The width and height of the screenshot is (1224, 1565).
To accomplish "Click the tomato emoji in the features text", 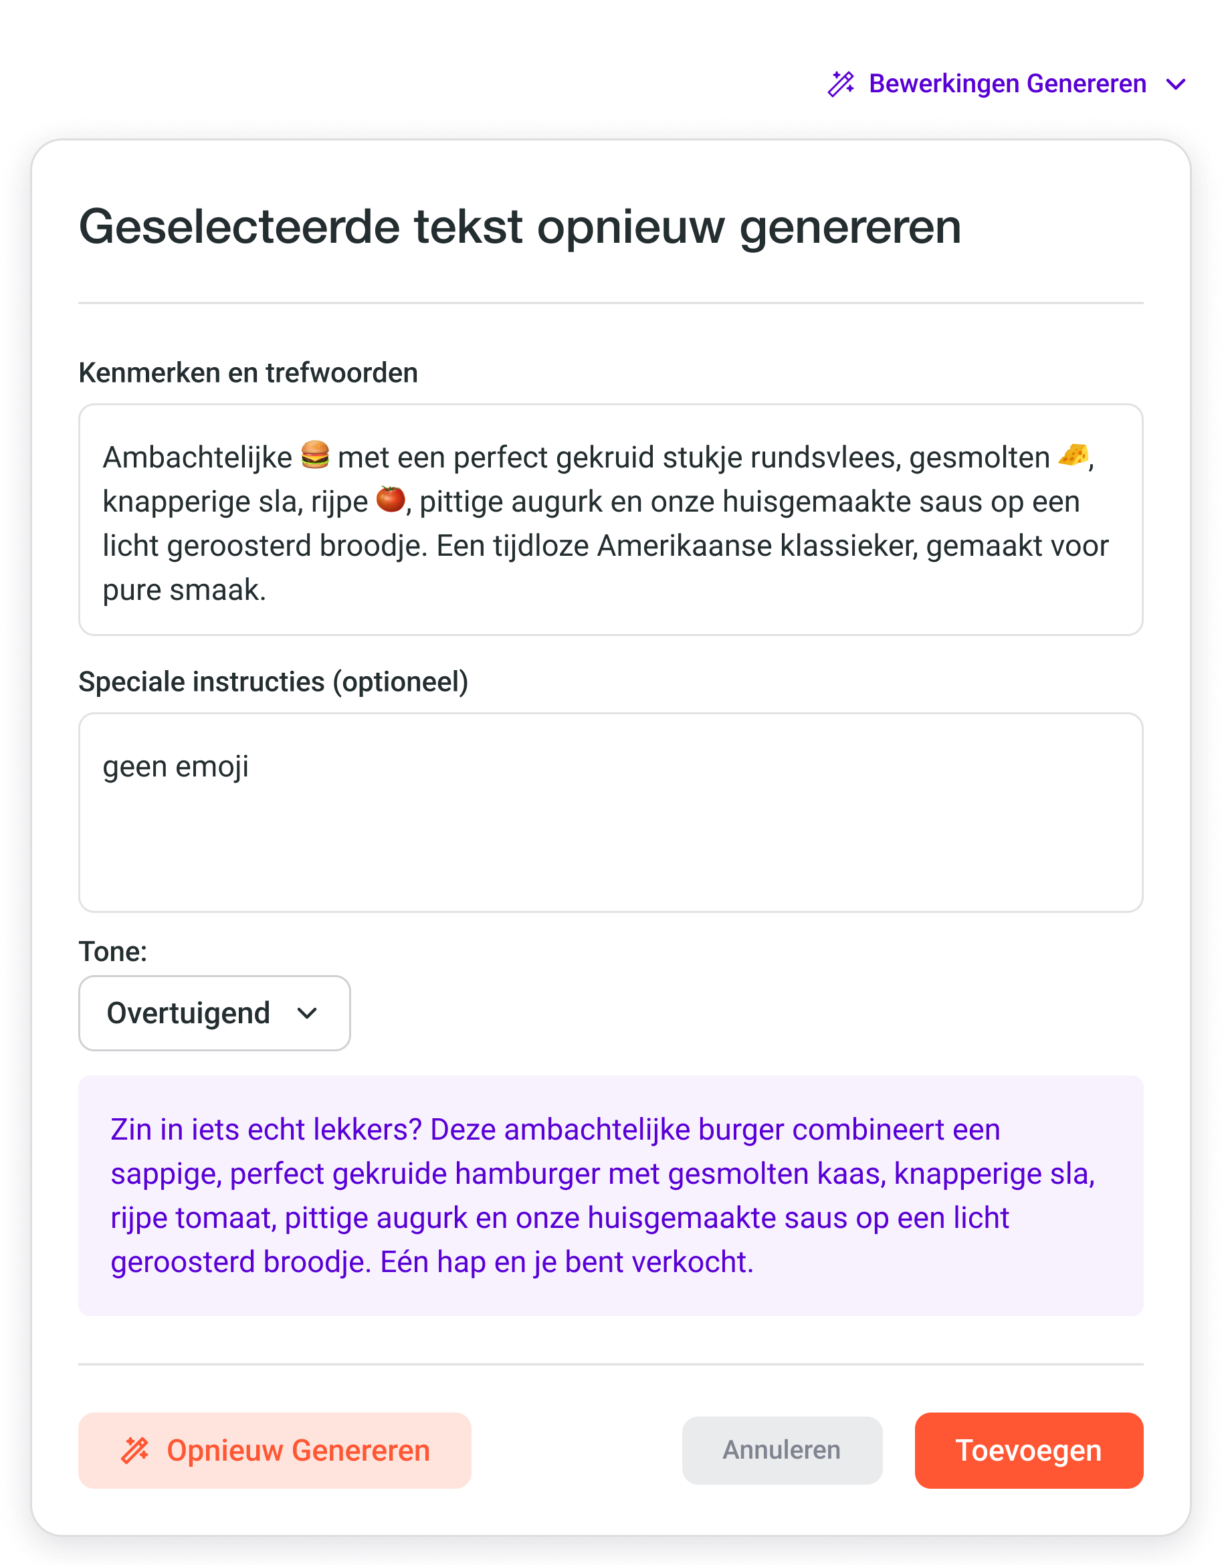I will 390,500.
